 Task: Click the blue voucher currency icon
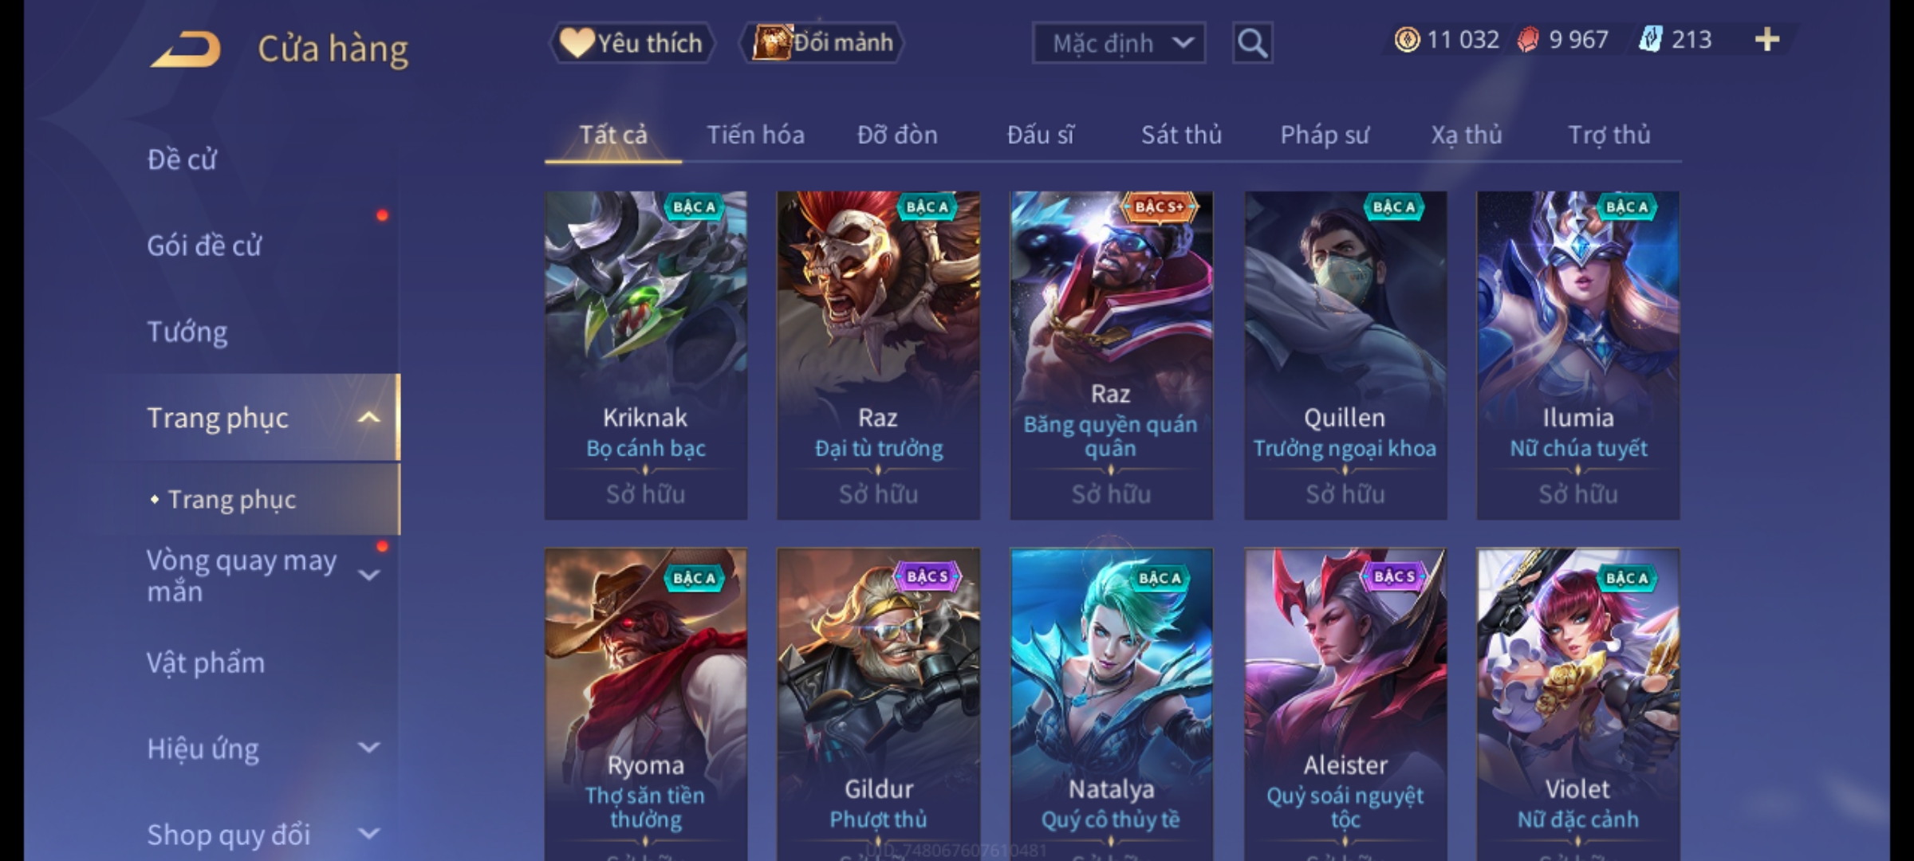point(1649,39)
